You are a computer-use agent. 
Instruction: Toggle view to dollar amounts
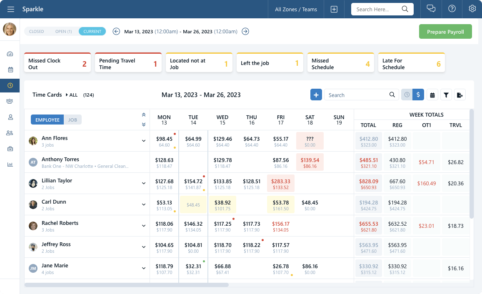(x=418, y=95)
